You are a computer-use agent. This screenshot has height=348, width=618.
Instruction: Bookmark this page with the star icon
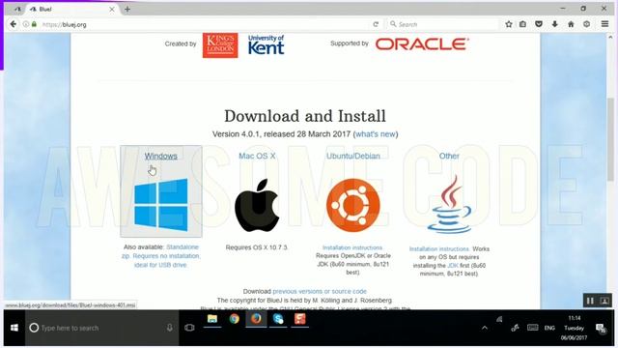pyautogui.click(x=509, y=24)
